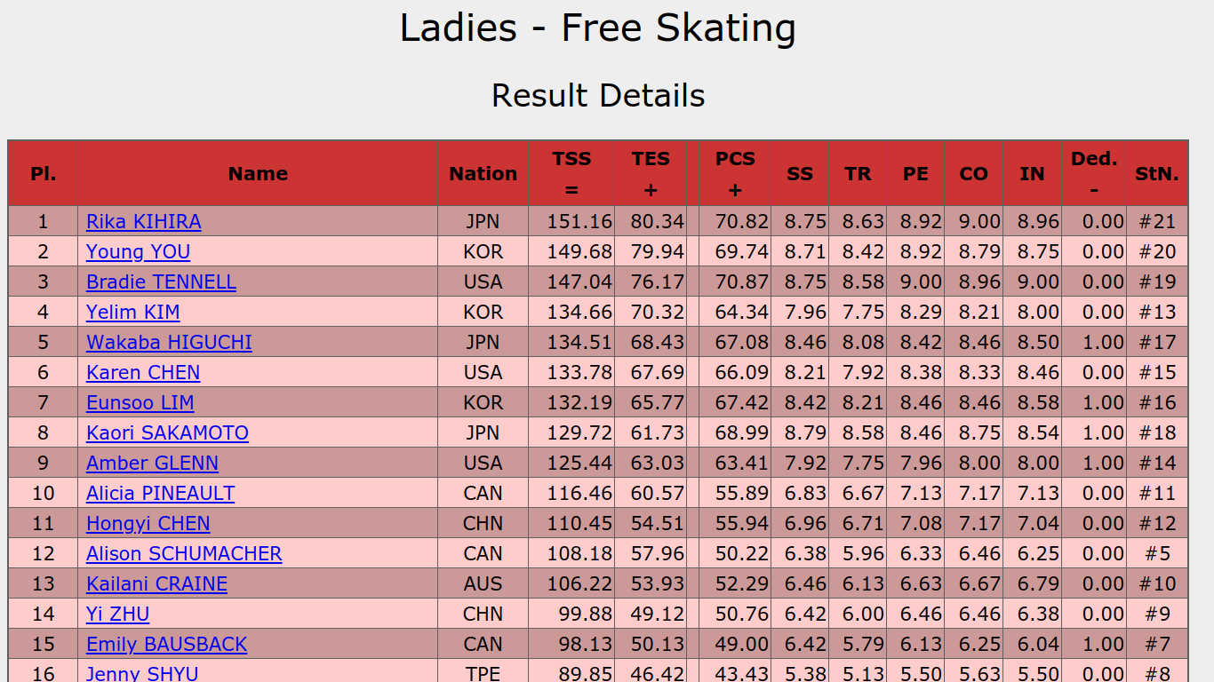Viewport: 1214px width, 682px height.
Task: Select the Kailani CRAINE link
Action: coord(156,583)
